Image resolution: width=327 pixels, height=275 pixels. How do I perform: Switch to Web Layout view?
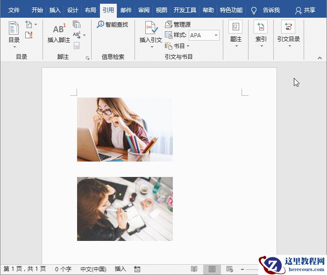click(x=230, y=269)
